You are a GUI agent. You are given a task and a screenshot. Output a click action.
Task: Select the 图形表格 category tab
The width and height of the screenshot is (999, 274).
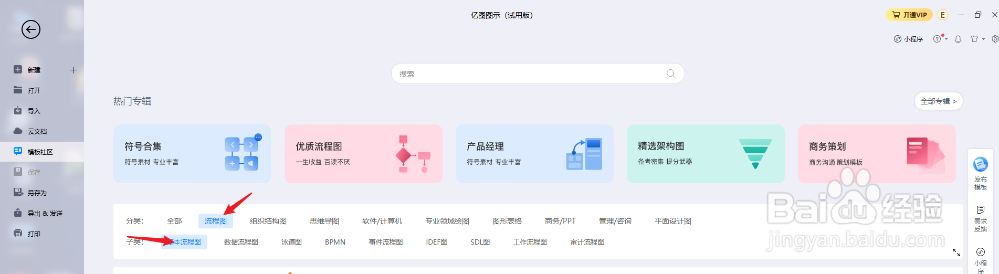click(x=507, y=221)
